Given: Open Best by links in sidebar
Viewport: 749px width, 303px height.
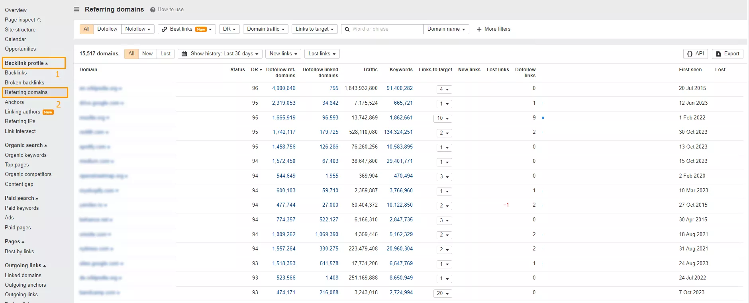Looking at the screenshot, I should 19,252.
